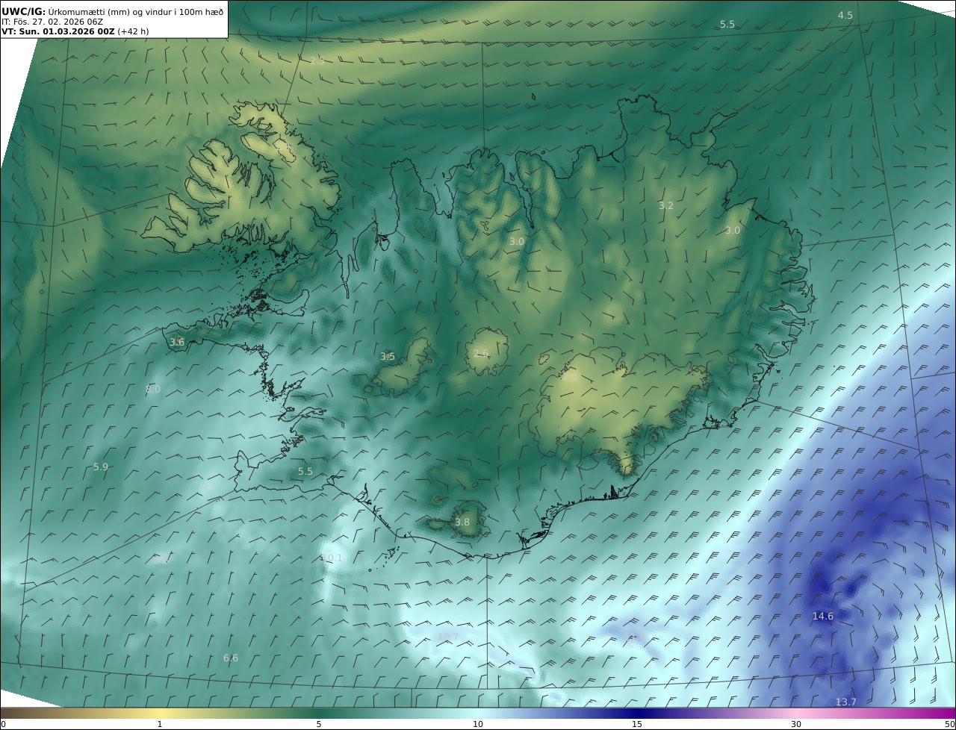Click the 10.1 value south of Iceland
956x730 pixels.
click(331, 558)
